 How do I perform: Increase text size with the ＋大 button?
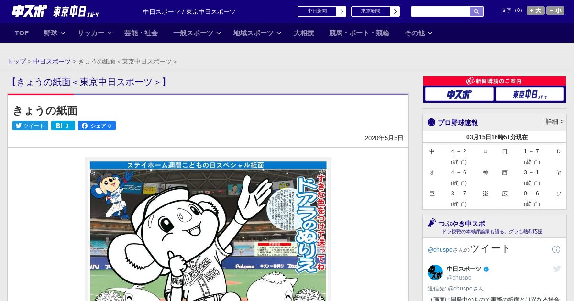tap(536, 11)
